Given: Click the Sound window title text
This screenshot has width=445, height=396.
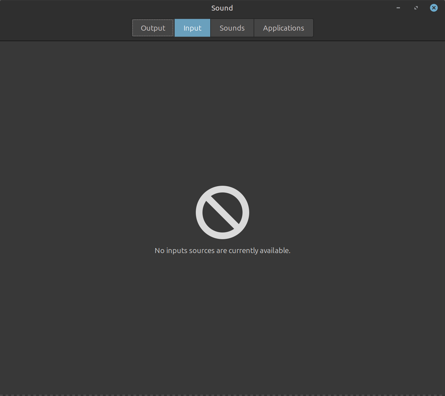Looking at the screenshot, I should [222, 8].
